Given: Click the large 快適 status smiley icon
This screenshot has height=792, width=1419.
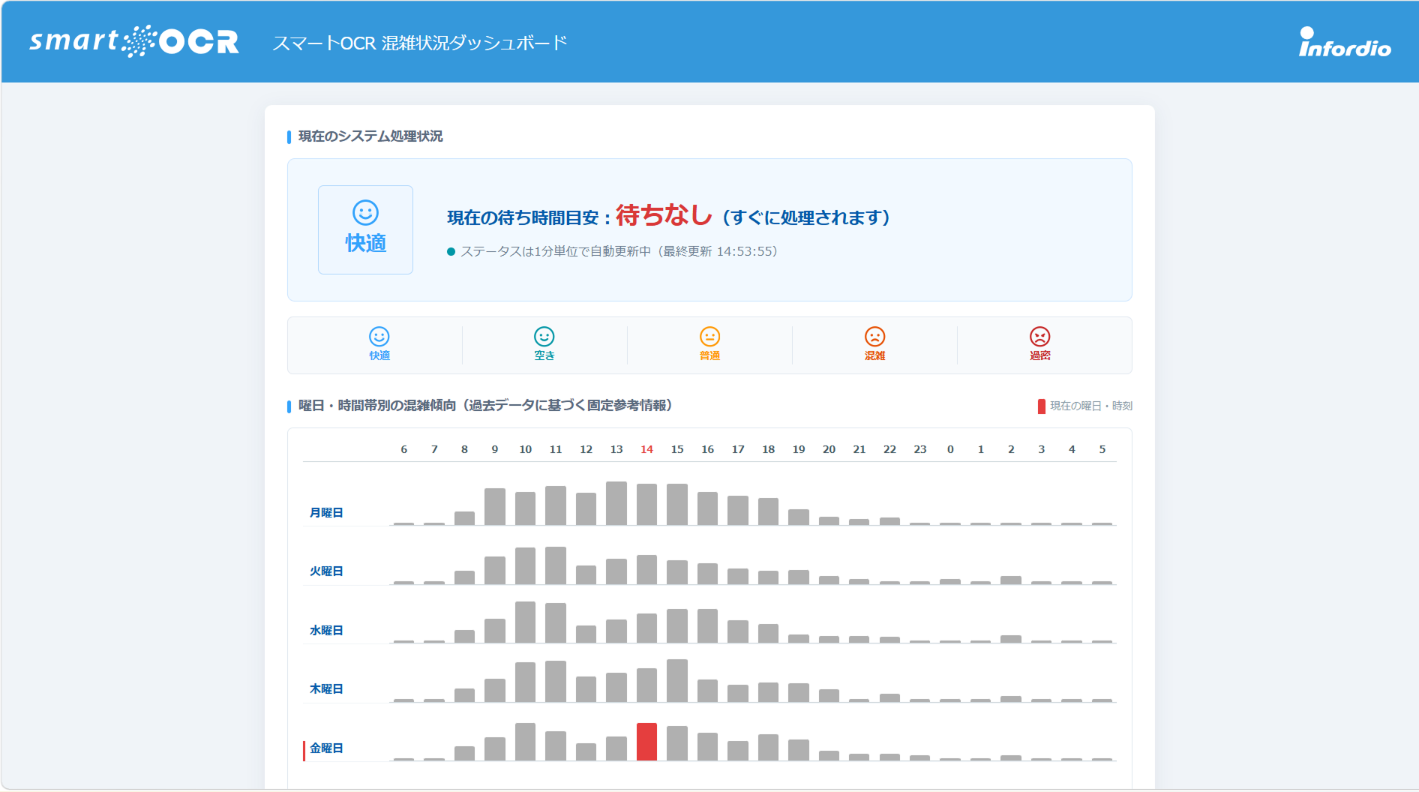Looking at the screenshot, I should [366, 213].
